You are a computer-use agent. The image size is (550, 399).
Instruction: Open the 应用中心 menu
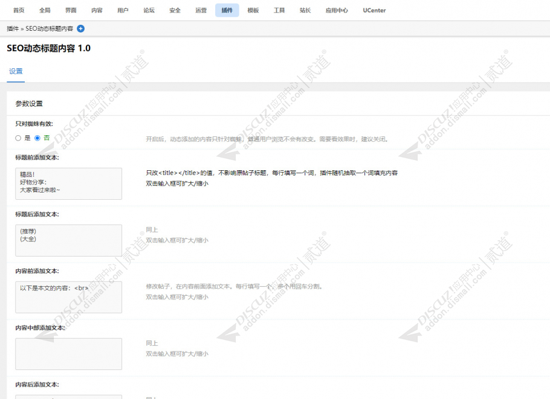coord(337,10)
